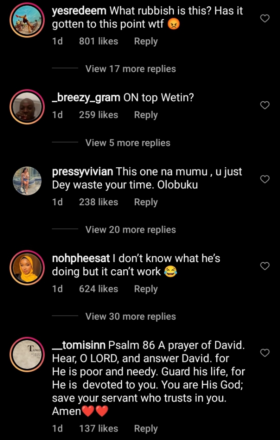Like yesredeem's comment with the heart
Screen dimensions: 280x440
pyautogui.click(x=265, y=19)
